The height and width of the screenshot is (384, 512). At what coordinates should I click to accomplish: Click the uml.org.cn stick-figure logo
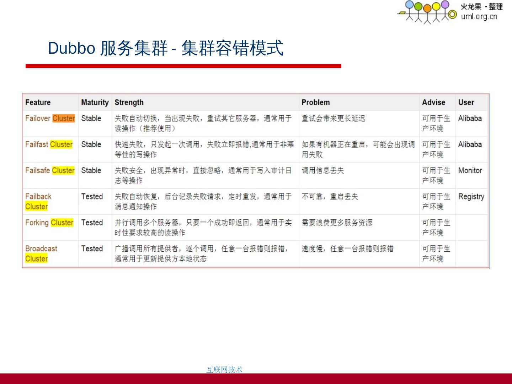(x=427, y=12)
